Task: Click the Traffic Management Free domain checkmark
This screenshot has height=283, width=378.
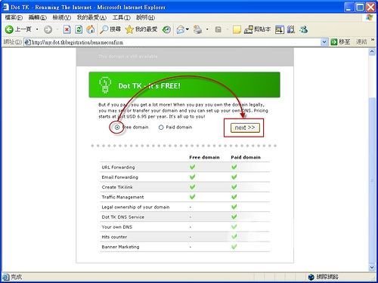Action: point(193,196)
